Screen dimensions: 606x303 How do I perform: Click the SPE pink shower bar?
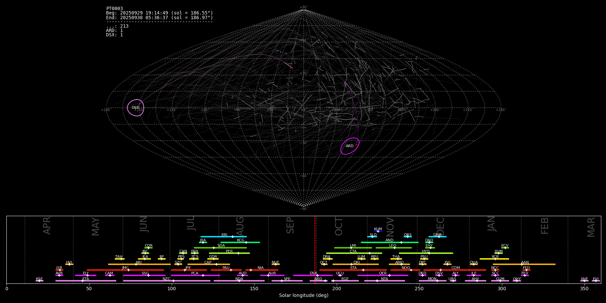point(287,281)
